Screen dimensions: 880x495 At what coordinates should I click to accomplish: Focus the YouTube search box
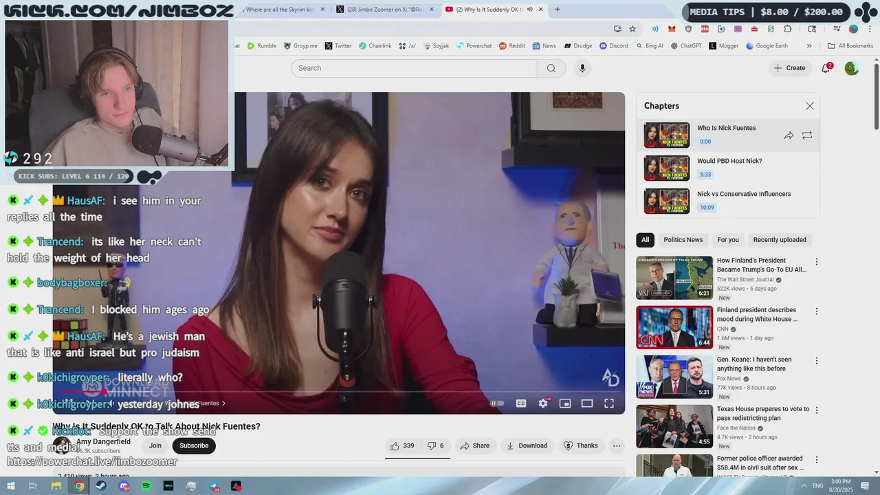click(414, 68)
